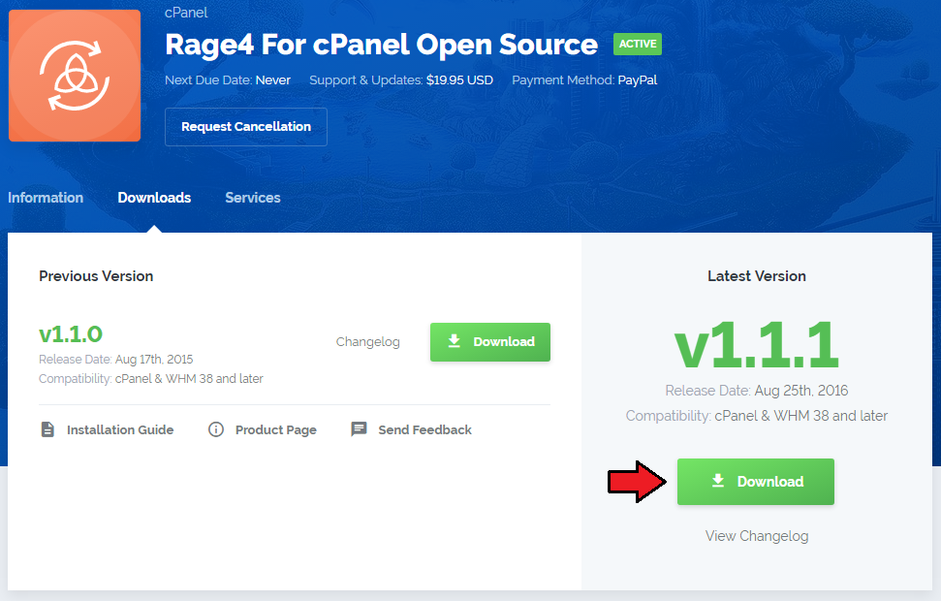Screen dimensions: 941x601
Task: Click the Previous Version heading
Action: click(96, 276)
